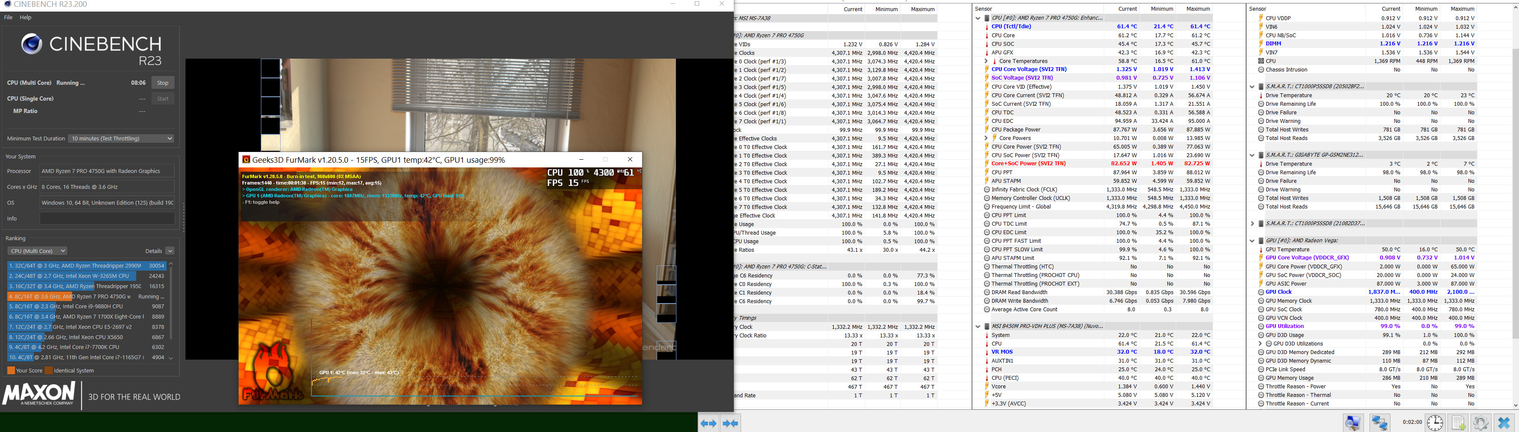Start logging with the document plus icon
This screenshot has height=432, width=1519.
pyautogui.click(x=1458, y=423)
